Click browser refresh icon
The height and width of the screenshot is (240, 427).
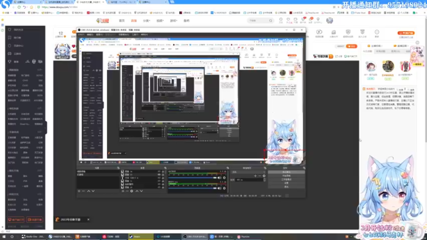point(19,7)
